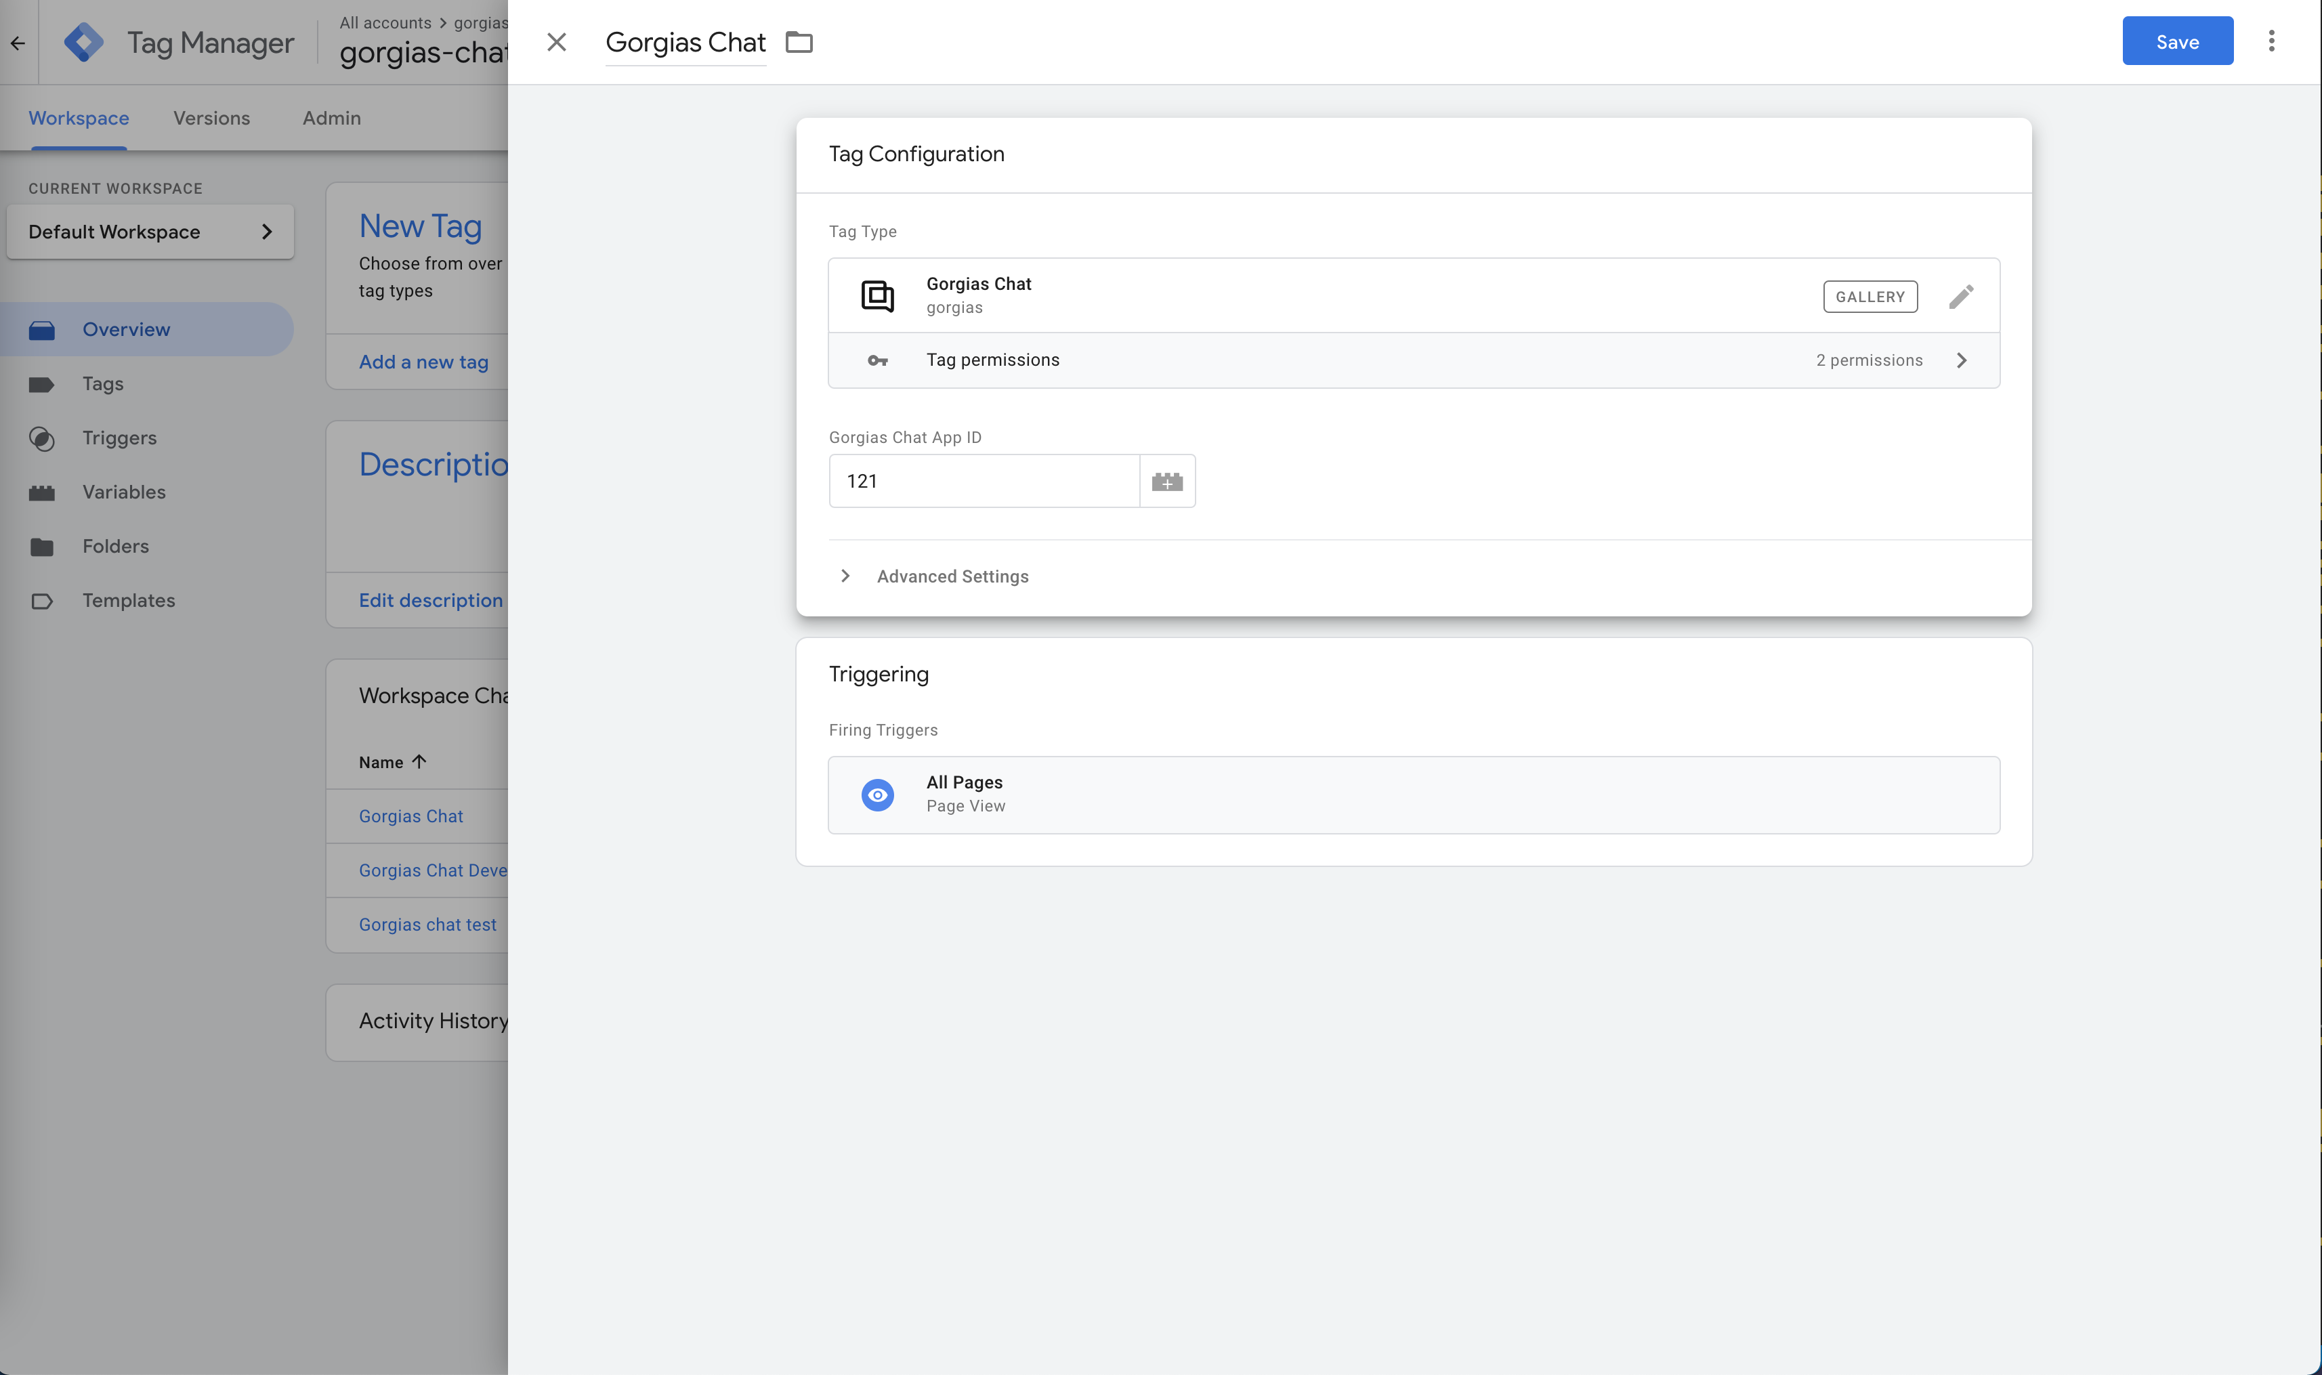The height and width of the screenshot is (1375, 2322).
Task: Click the Gorgias Chat tag type icon
Action: (x=877, y=297)
